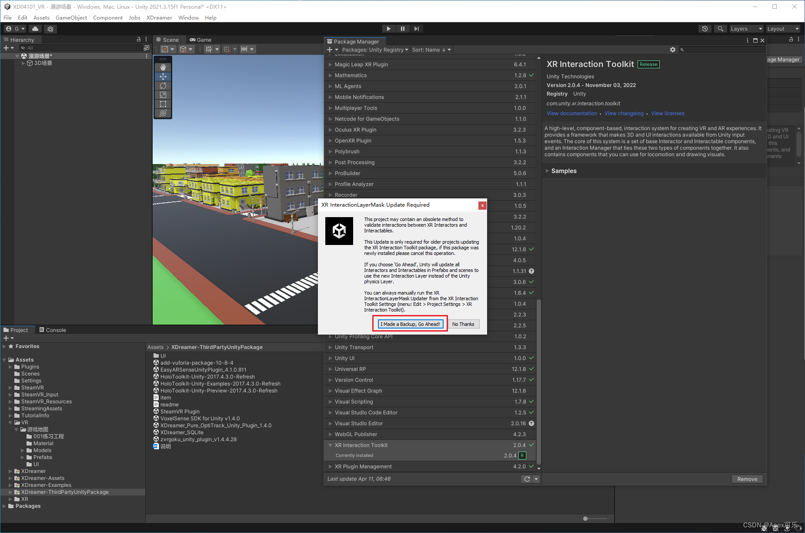Screen dimensions: 805x533
Task: Open the File menu
Action: (8, 18)
